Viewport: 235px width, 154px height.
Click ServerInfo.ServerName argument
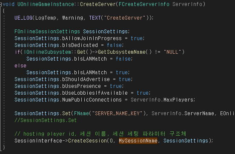pyautogui.click(x=183, y=113)
